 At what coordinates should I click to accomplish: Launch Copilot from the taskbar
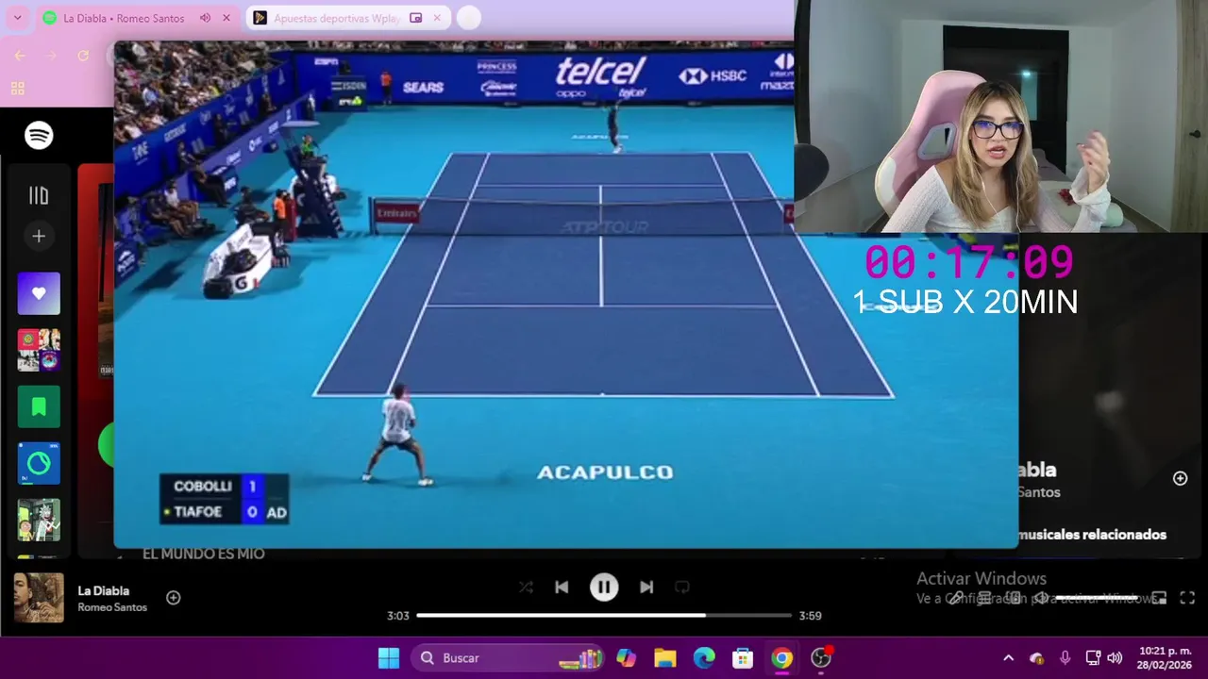coord(627,658)
